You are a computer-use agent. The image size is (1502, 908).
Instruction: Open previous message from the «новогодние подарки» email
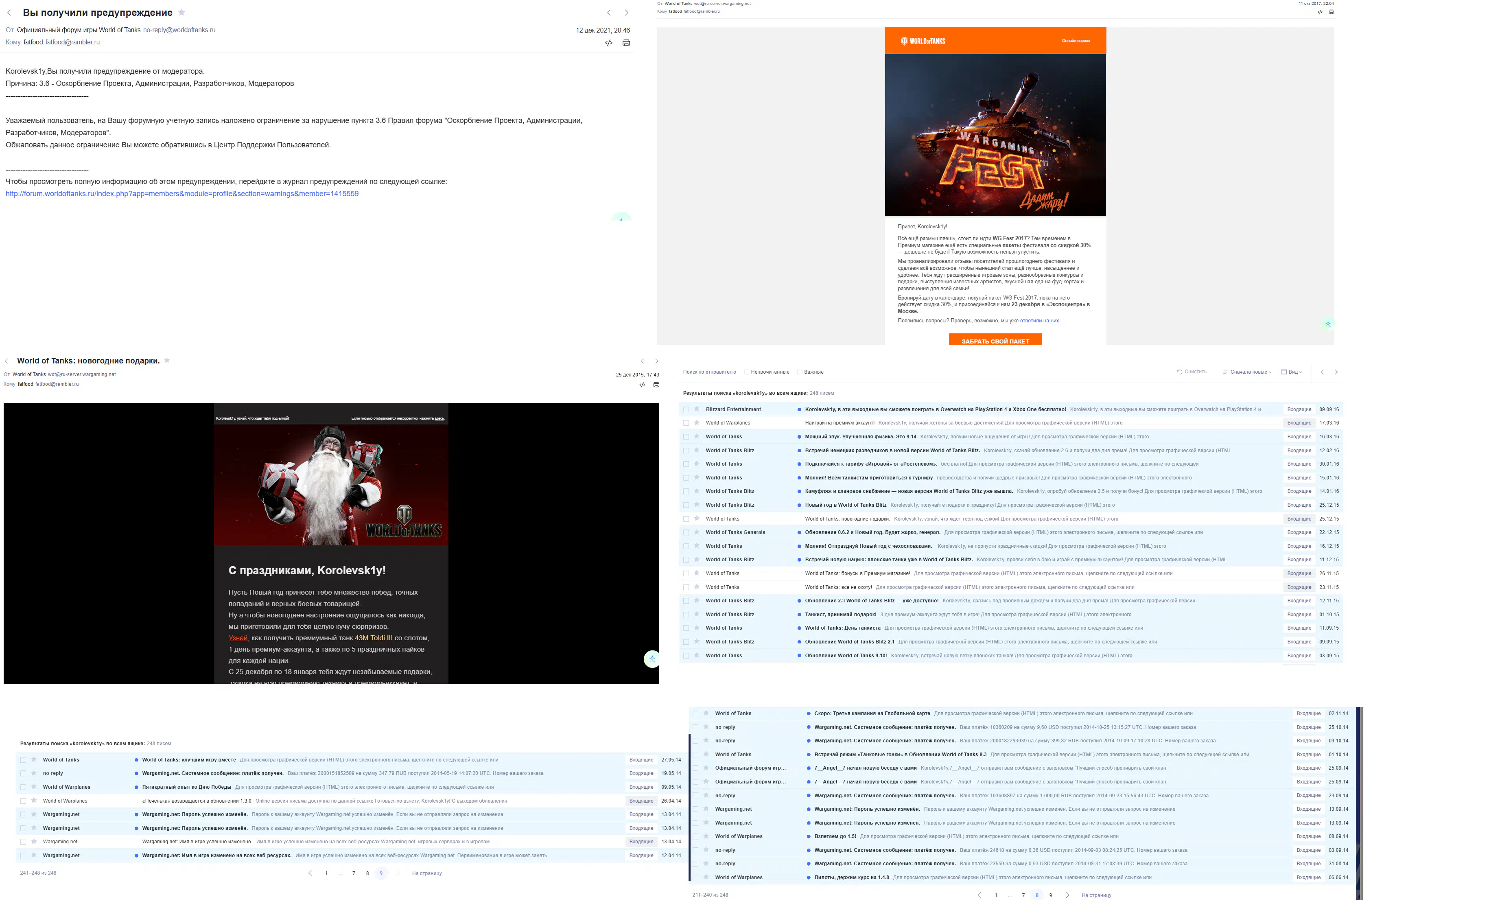coord(642,361)
